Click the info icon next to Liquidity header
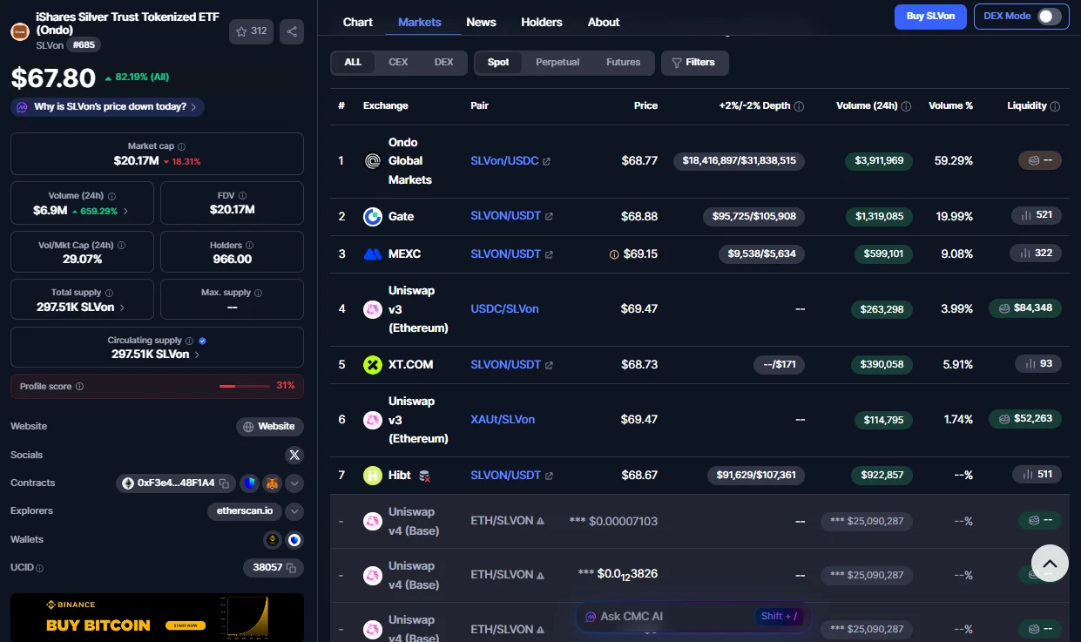 click(x=1055, y=106)
